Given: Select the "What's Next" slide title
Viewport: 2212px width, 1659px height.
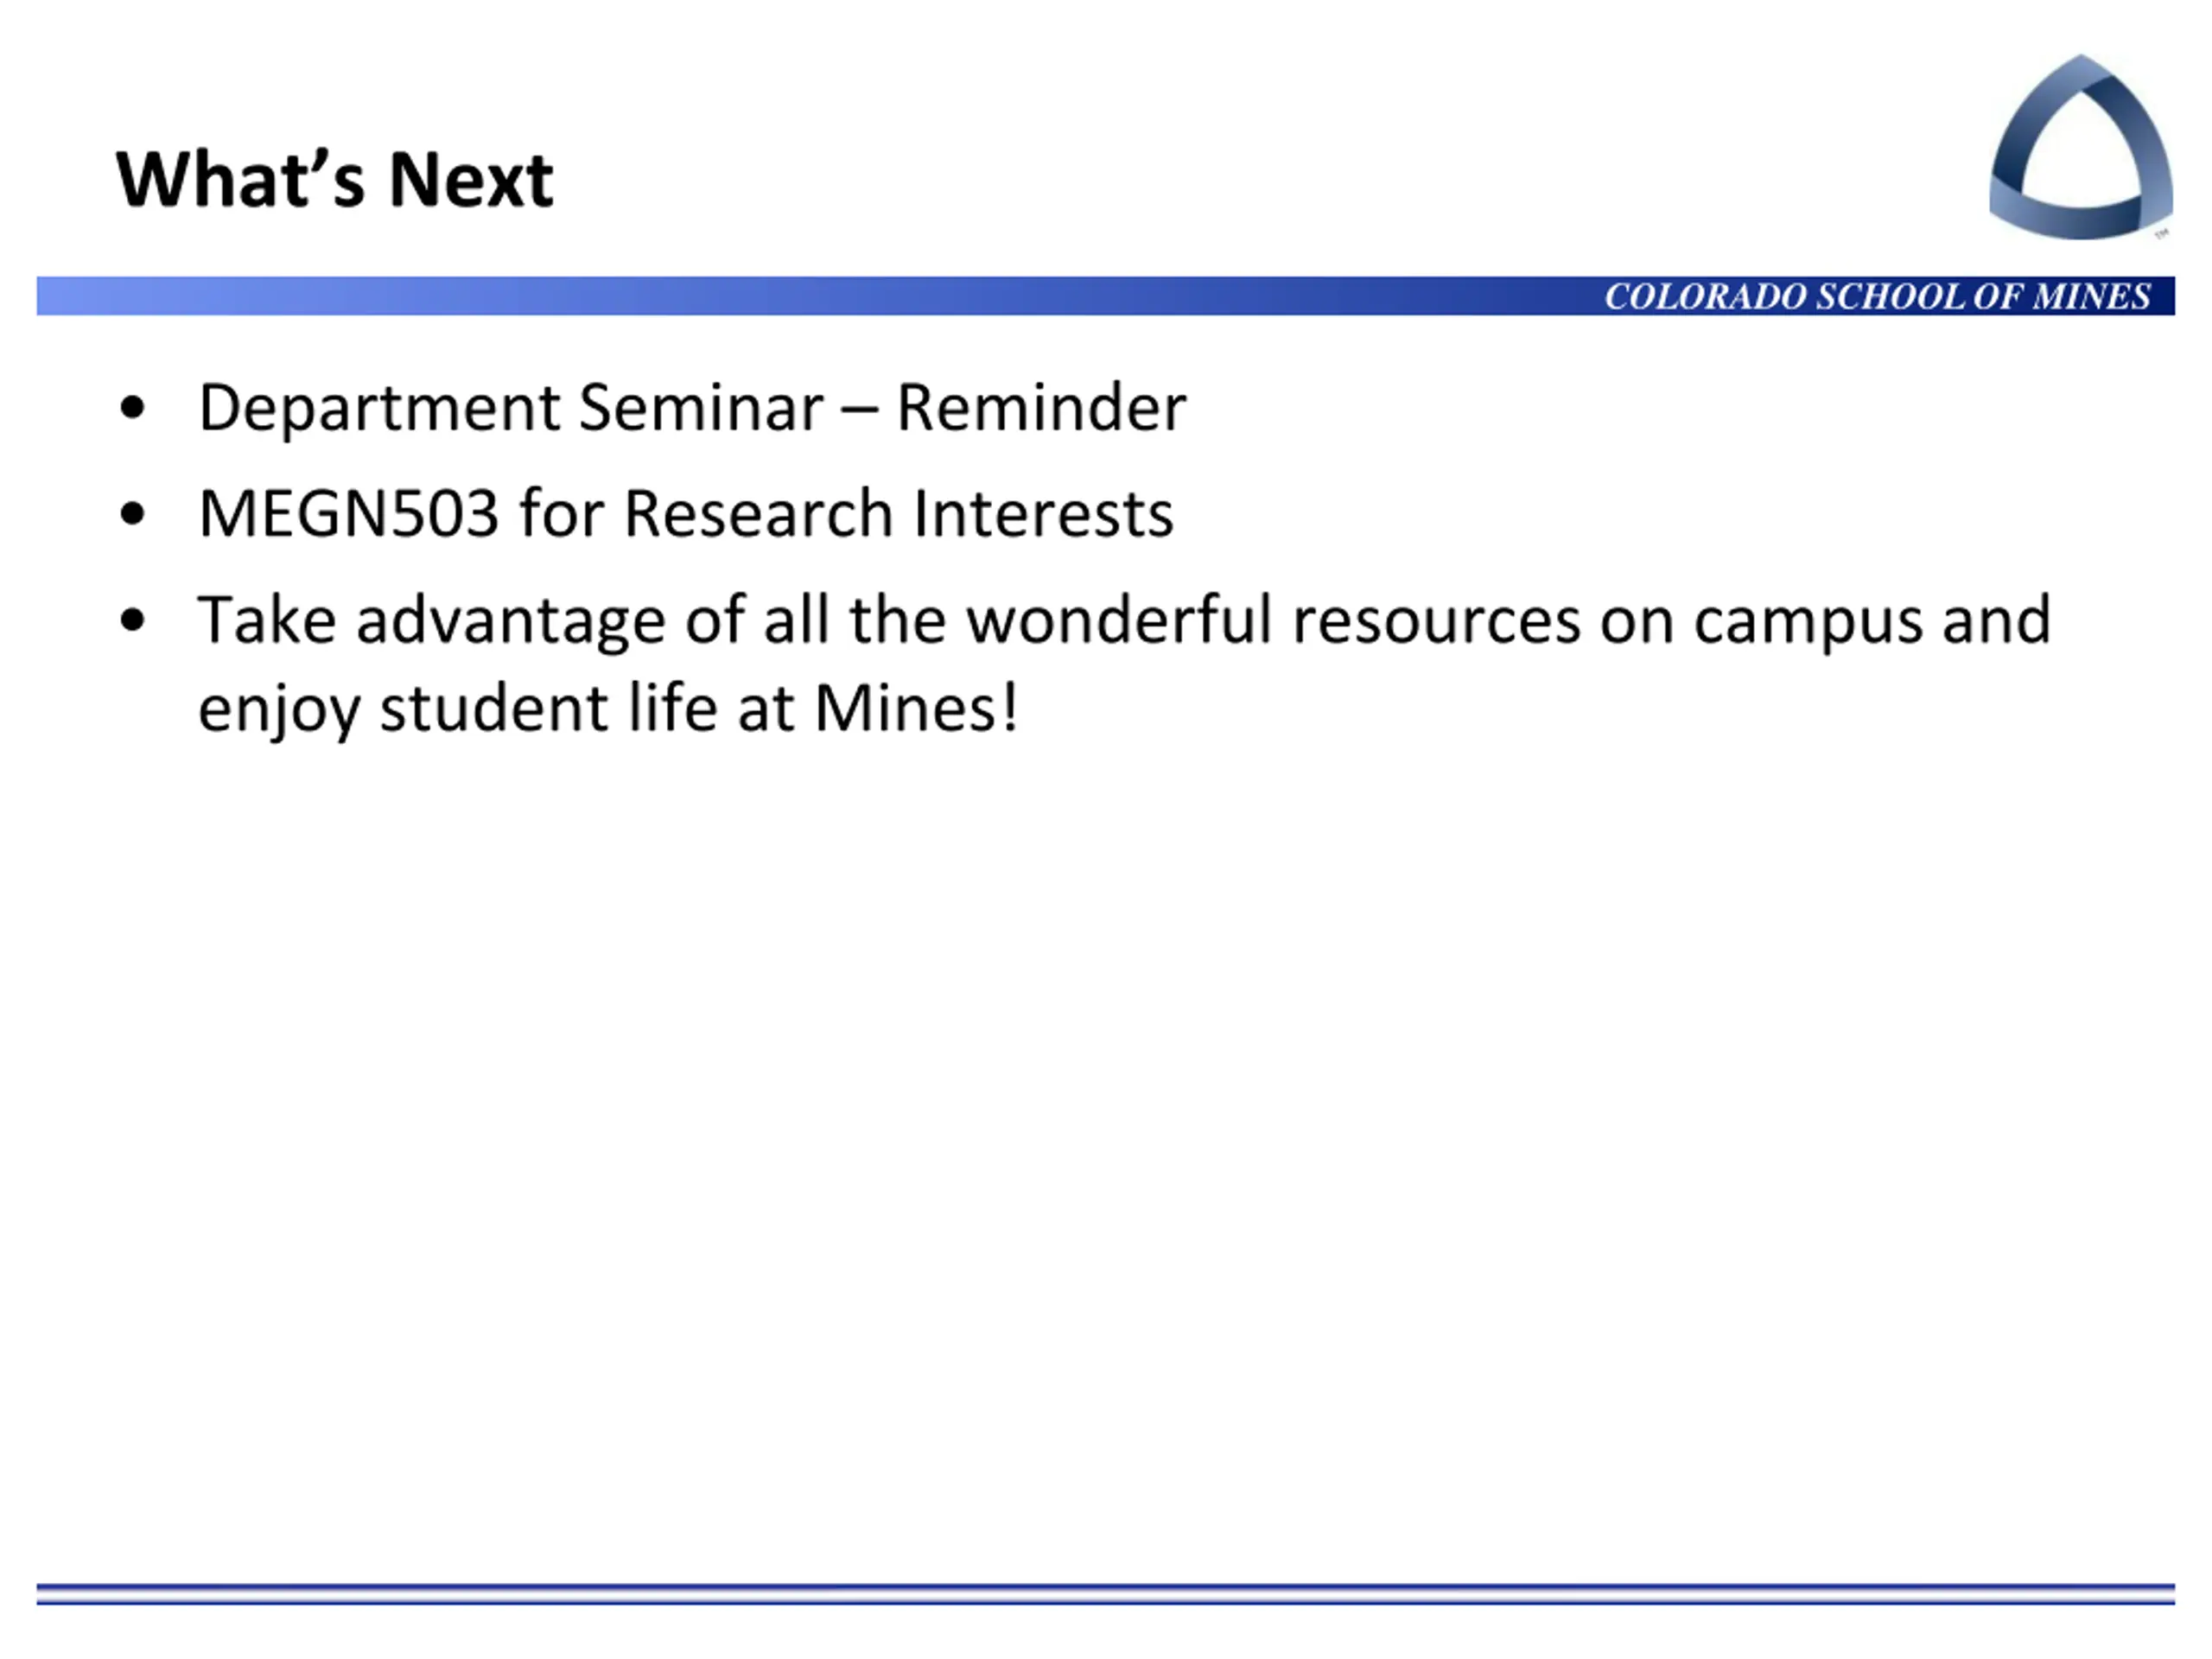Looking at the screenshot, I should coord(334,180).
